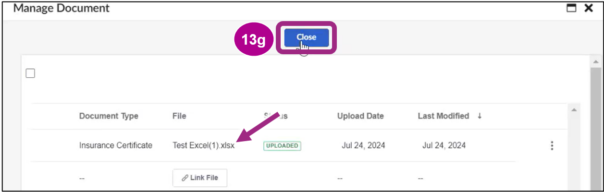Open the three-dot menu for Insurance Certificate
The height and width of the screenshot is (192, 604).
point(552,145)
